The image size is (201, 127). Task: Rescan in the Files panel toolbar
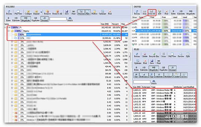point(137,55)
